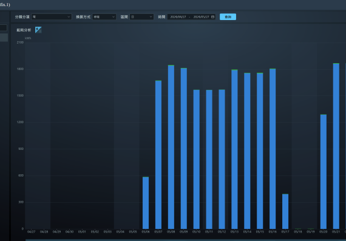Click the 05/07 blue bar
346x241 pixels.
click(158, 155)
